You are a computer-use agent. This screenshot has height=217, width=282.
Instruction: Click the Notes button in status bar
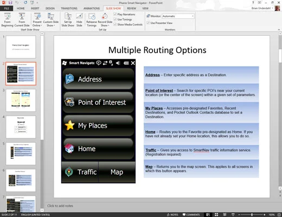click(x=172, y=215)
